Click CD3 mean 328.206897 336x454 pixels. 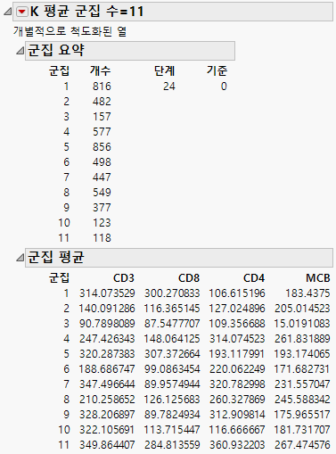click(107, 415)
